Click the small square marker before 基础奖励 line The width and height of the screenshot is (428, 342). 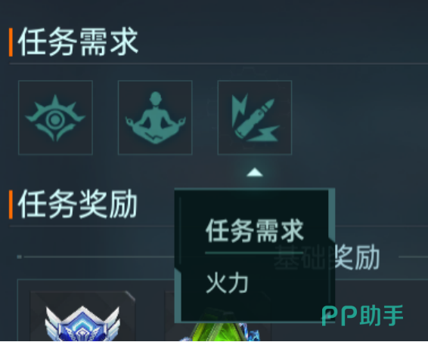[x=20, y=257]
